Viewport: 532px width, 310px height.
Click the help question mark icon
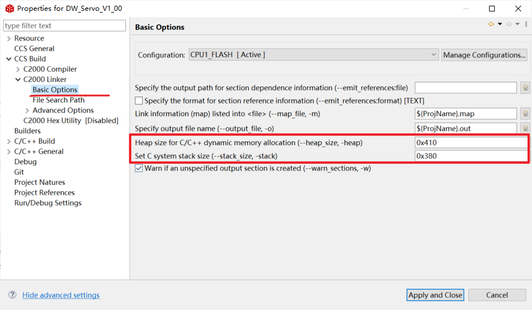(12, 295)
